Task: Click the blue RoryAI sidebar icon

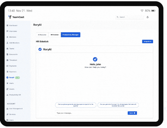Action: click(x=7, y=77)
